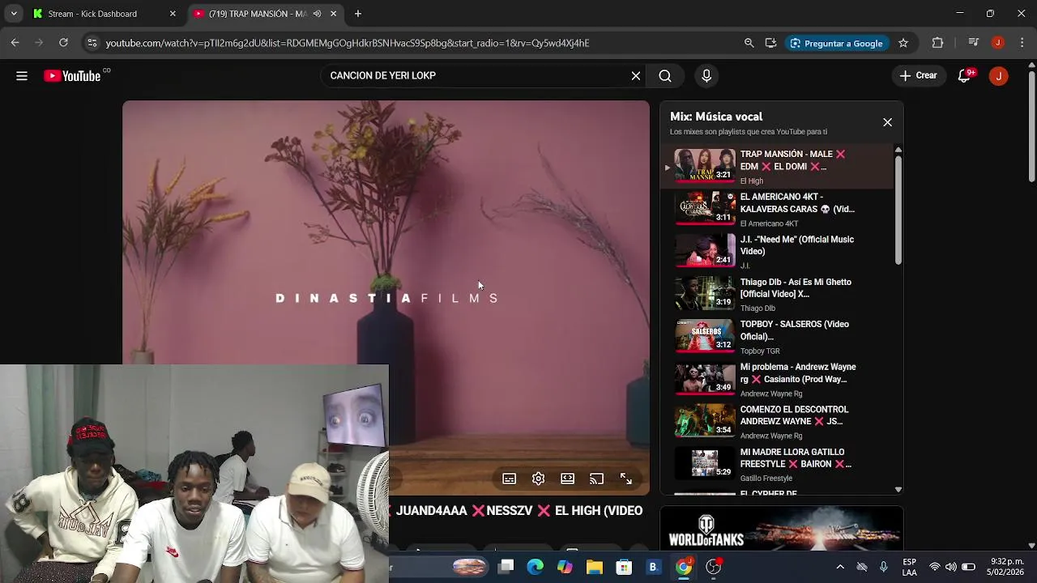The image size is (1037, 583).
Task: Reload the current page
Action: 63,43
